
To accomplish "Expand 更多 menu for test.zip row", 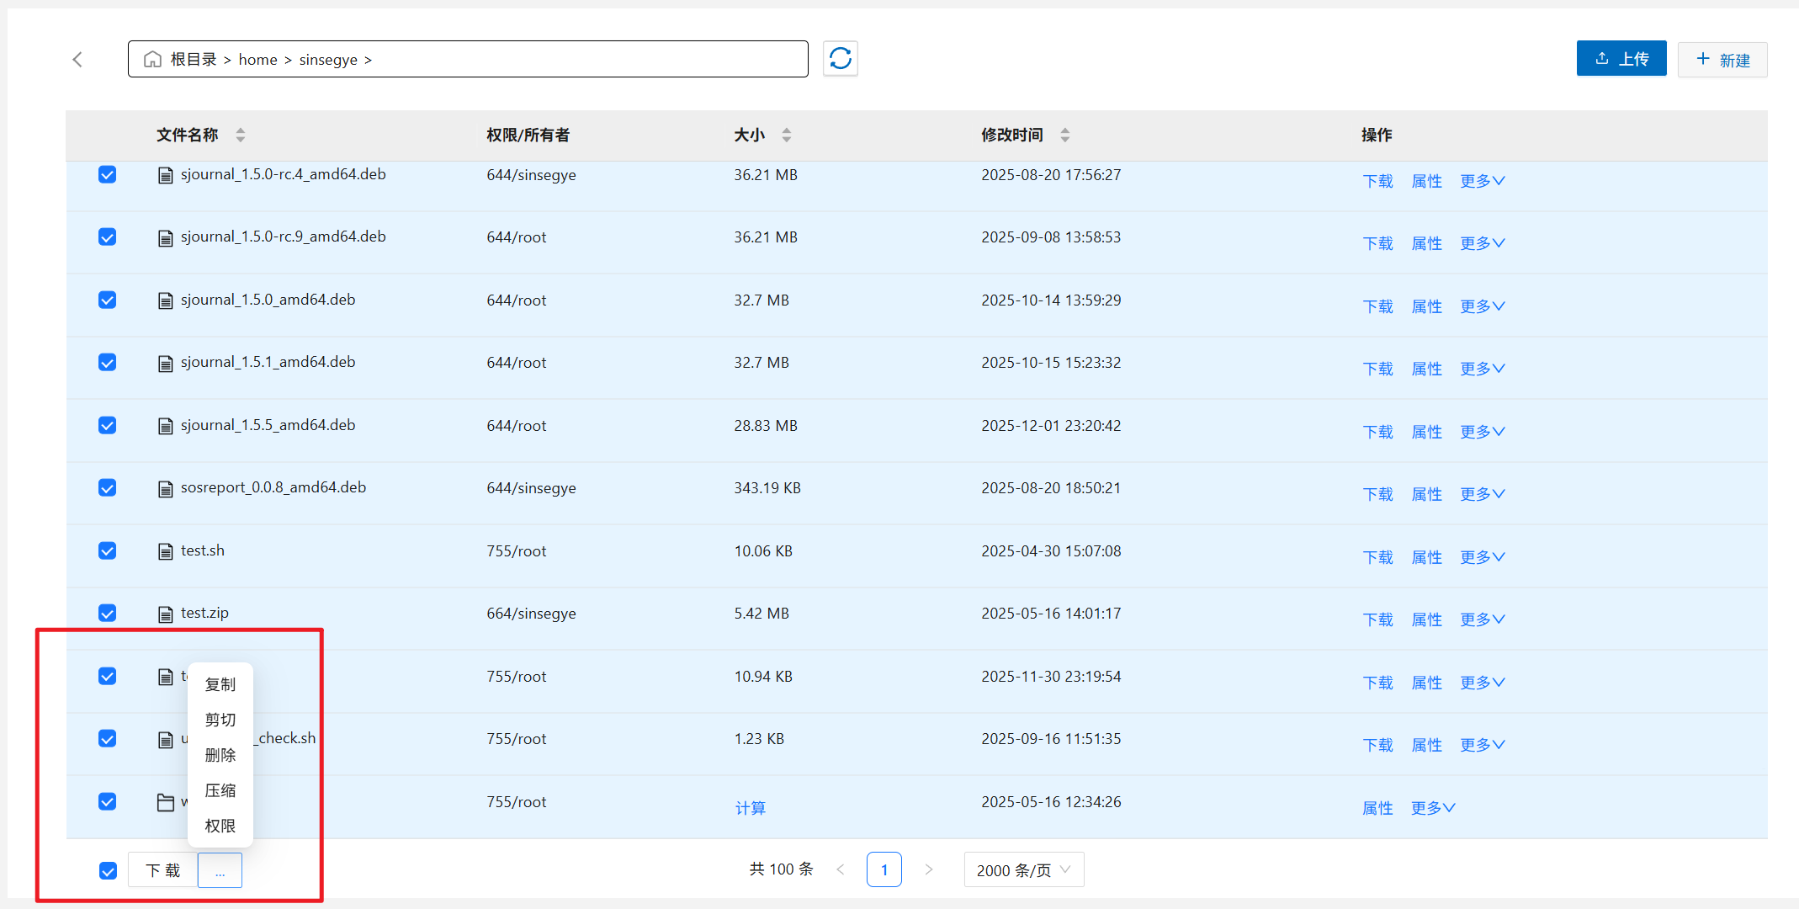I will [x=1482, y=619].
